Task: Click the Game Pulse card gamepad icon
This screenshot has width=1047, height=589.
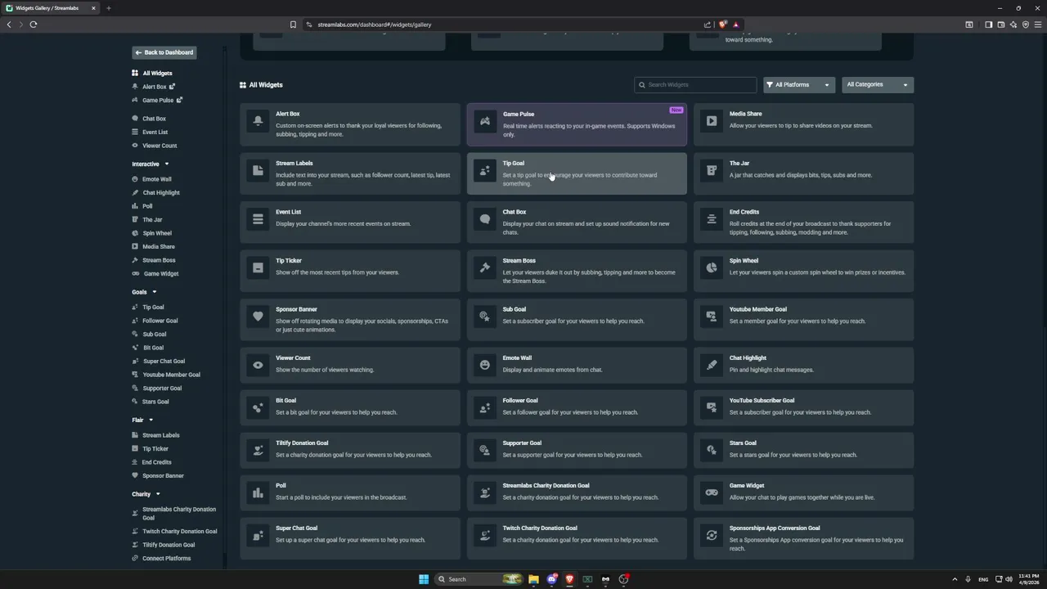Action: tap(485, 121)
